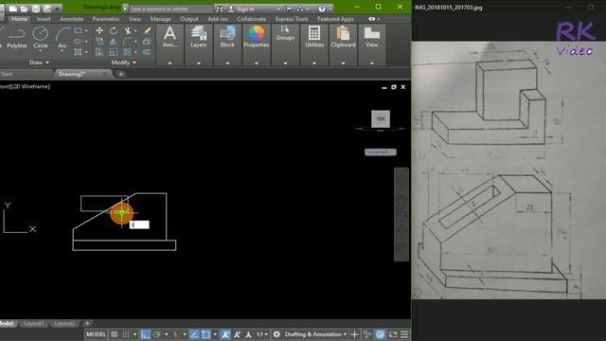Switch to the Insert ribbon tab
Viewport: 606px width, 341px height.
tap(44, 19)
